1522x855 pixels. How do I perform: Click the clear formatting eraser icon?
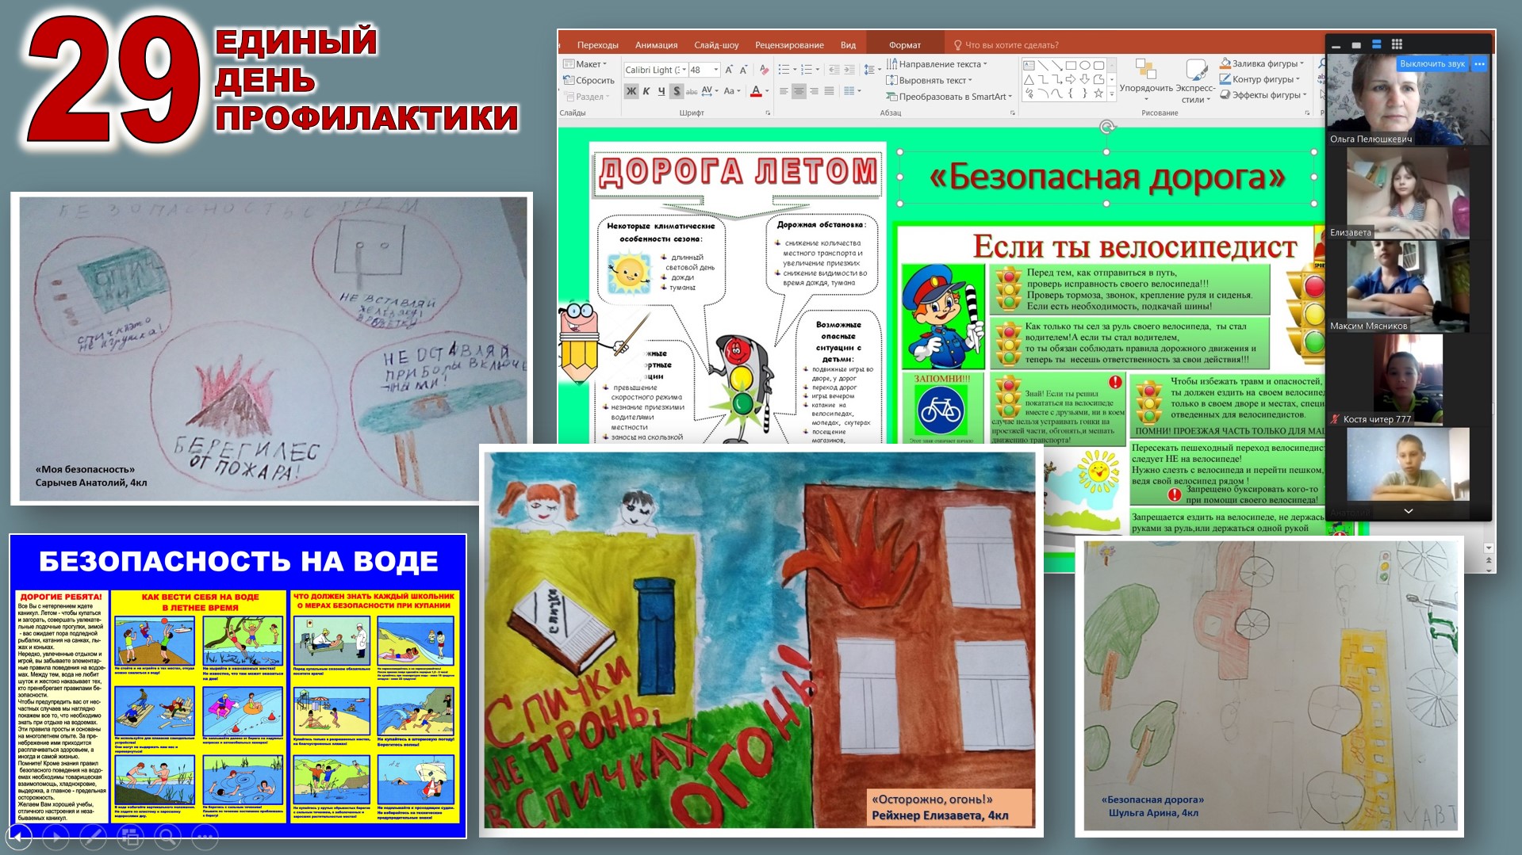765,70
